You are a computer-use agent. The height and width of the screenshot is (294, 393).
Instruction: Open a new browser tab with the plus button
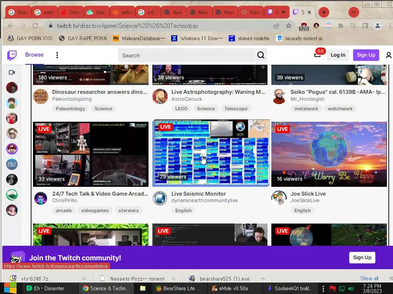(324, 12)
